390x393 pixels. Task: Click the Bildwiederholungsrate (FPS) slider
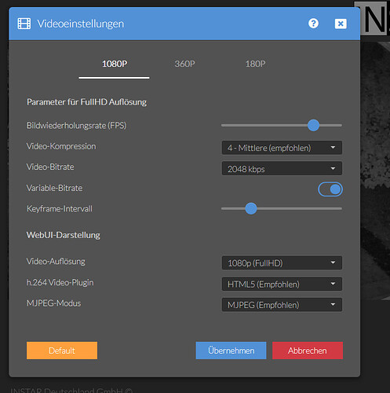pyautogui.click(x=282, y=125)
